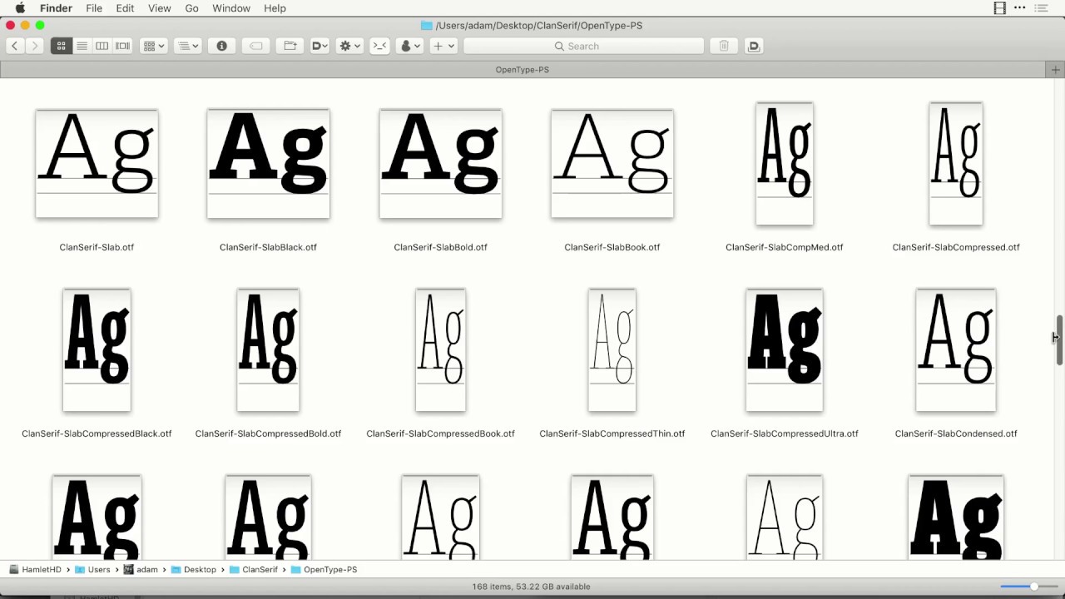1065x599 pixels.
Task: Select ClanSerif-SlabBlack.otf font thumbnail
Action: [268, 164]
